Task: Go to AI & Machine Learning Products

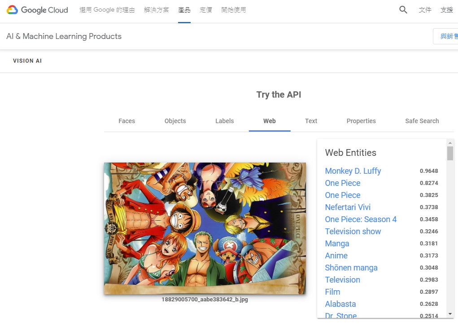Action: coord(64,36)
